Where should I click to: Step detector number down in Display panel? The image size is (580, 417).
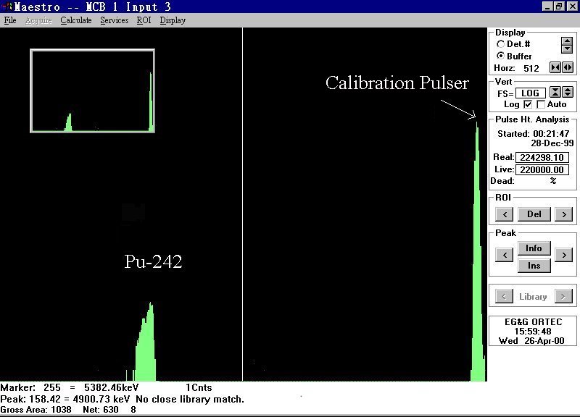pos(567,49)
